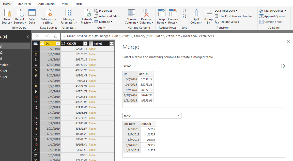293x161 pixels.
Task: Open Manage Parameters
Action: [69, 16]
